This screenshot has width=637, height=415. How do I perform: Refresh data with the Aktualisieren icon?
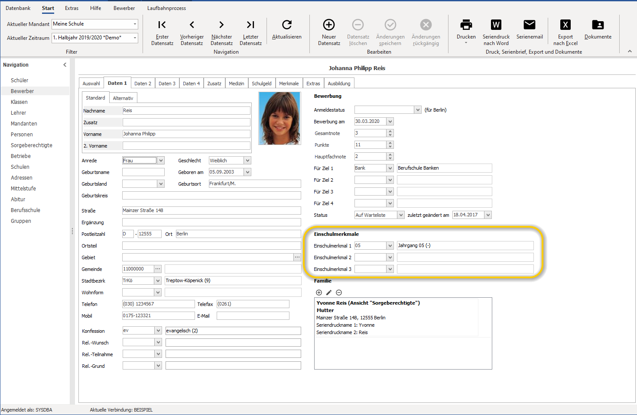pyautogui.click(x=287, y=25)
